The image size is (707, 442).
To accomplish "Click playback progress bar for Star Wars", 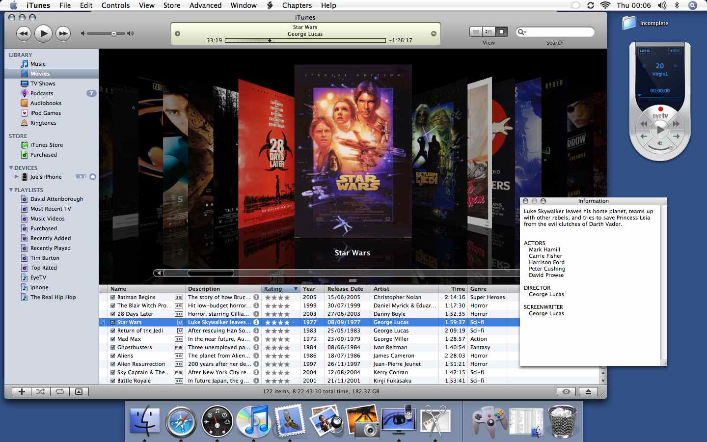I will [305, 40].
